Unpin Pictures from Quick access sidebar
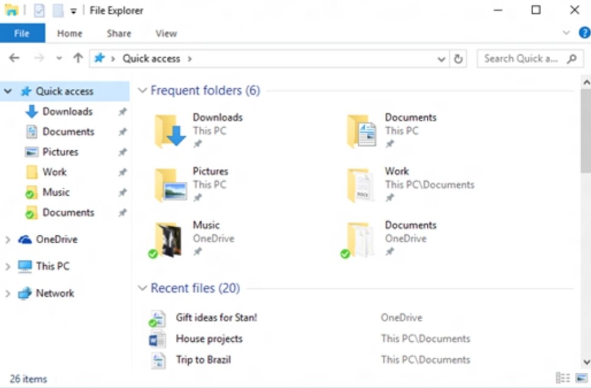 [x=122, y=152]
